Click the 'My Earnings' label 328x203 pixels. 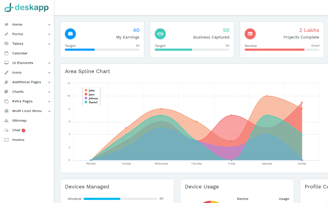(x=128, y=37)
